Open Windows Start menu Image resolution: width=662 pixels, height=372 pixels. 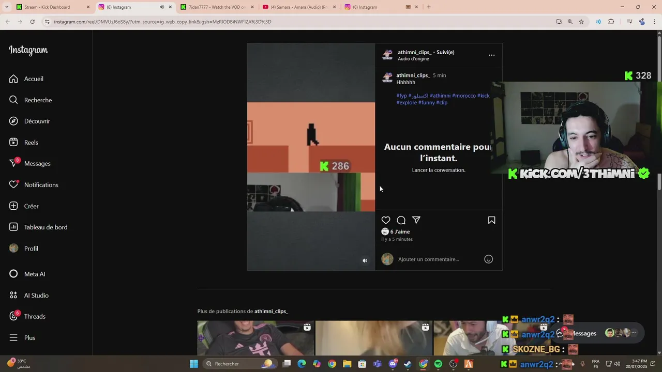click(194, 364)
